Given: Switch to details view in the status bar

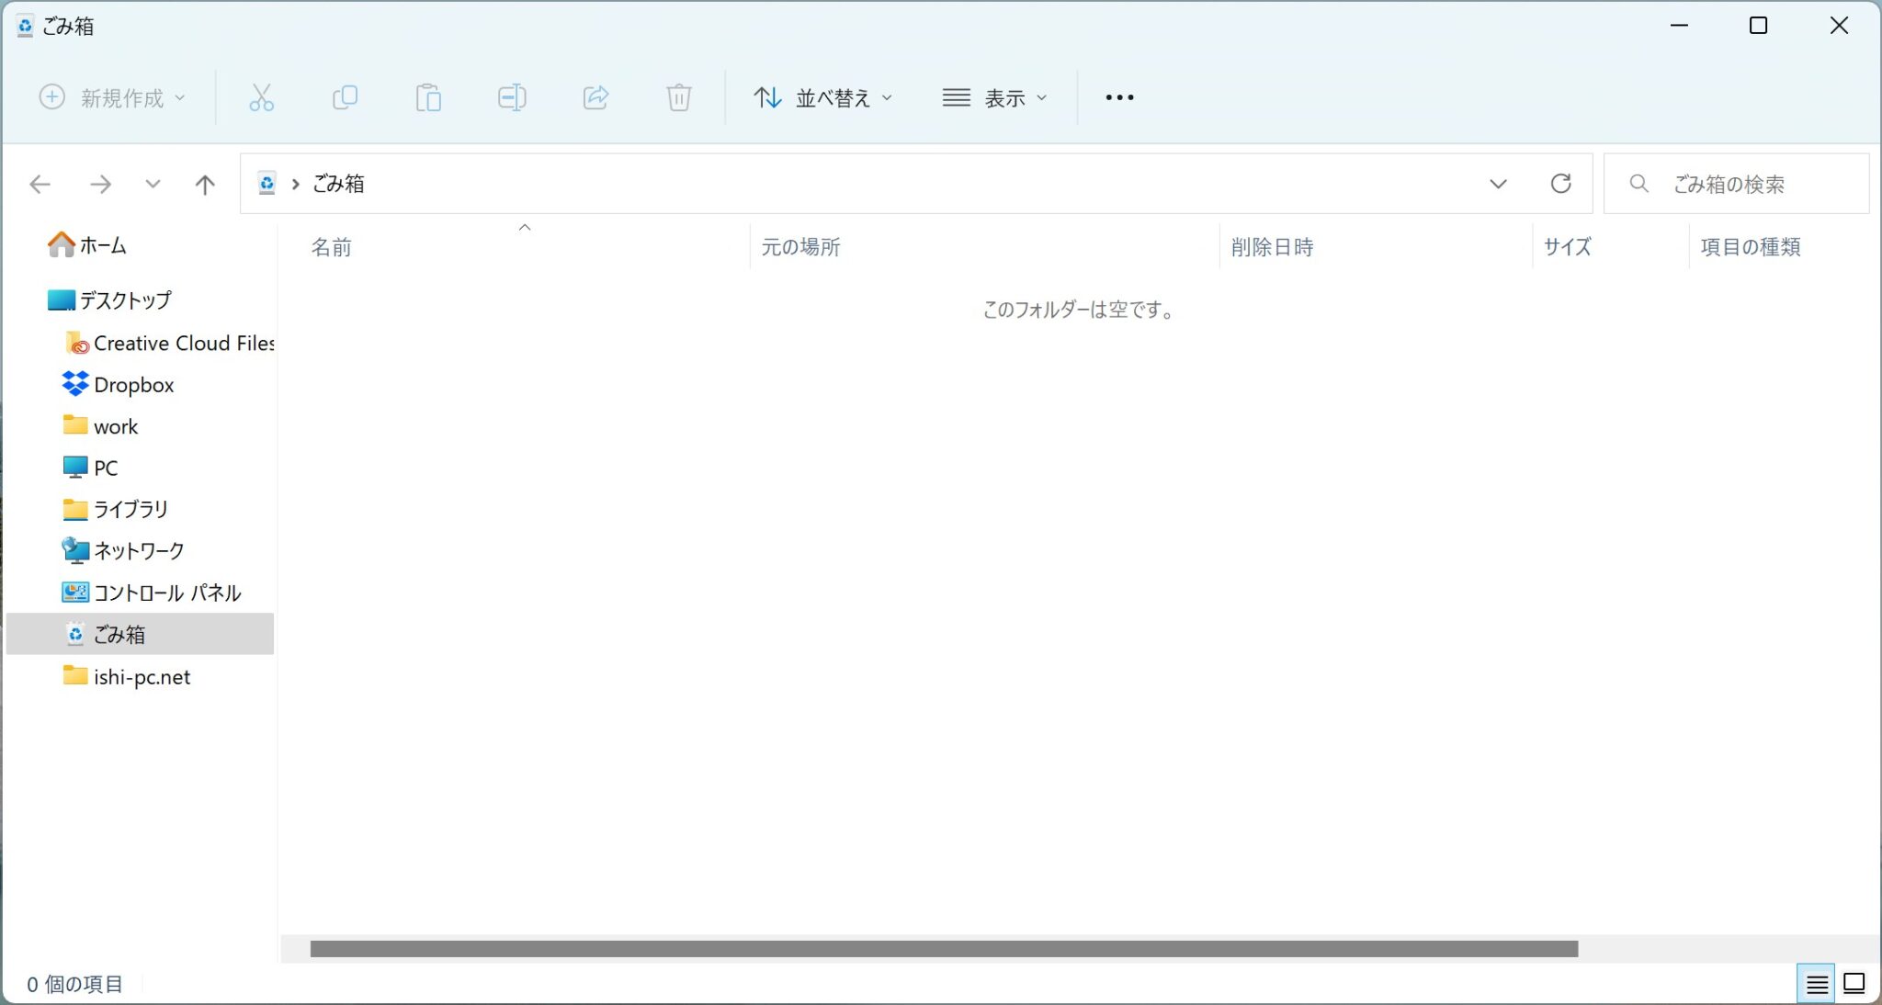Looking at the screenshot, I should 1816,984.
